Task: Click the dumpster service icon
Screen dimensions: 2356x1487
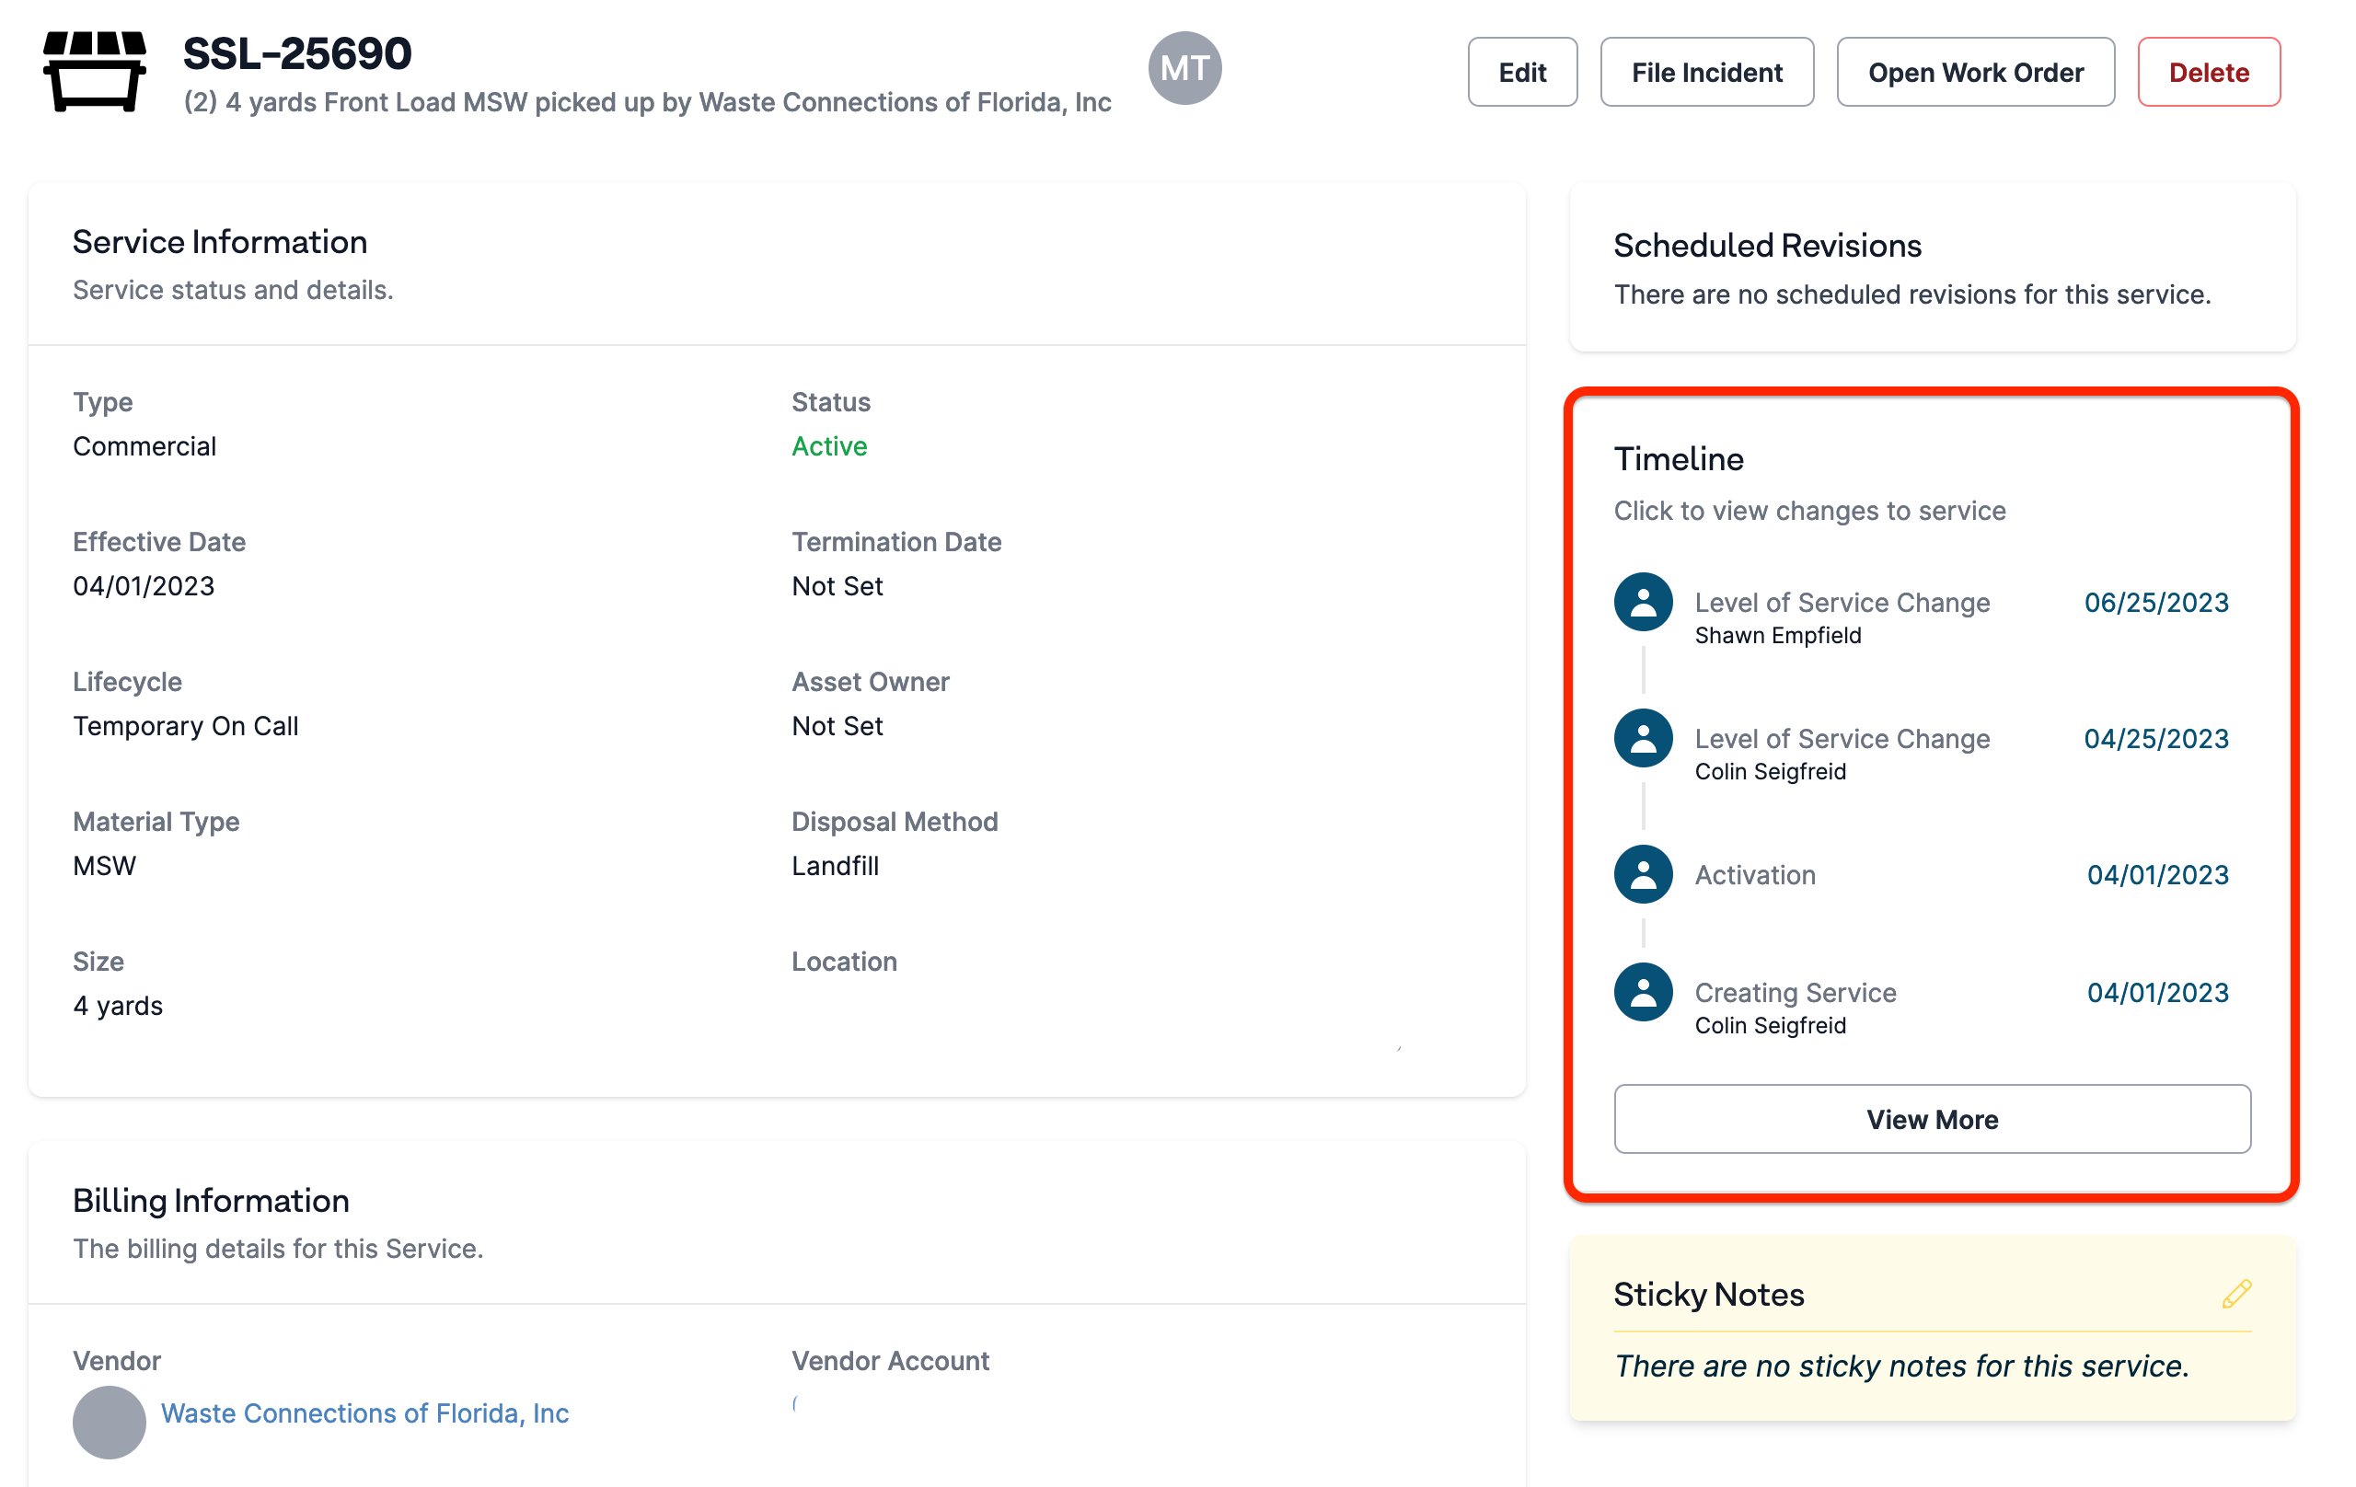Action: [95, 72]
